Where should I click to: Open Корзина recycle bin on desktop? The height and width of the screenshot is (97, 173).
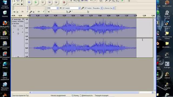click(5, 14)
